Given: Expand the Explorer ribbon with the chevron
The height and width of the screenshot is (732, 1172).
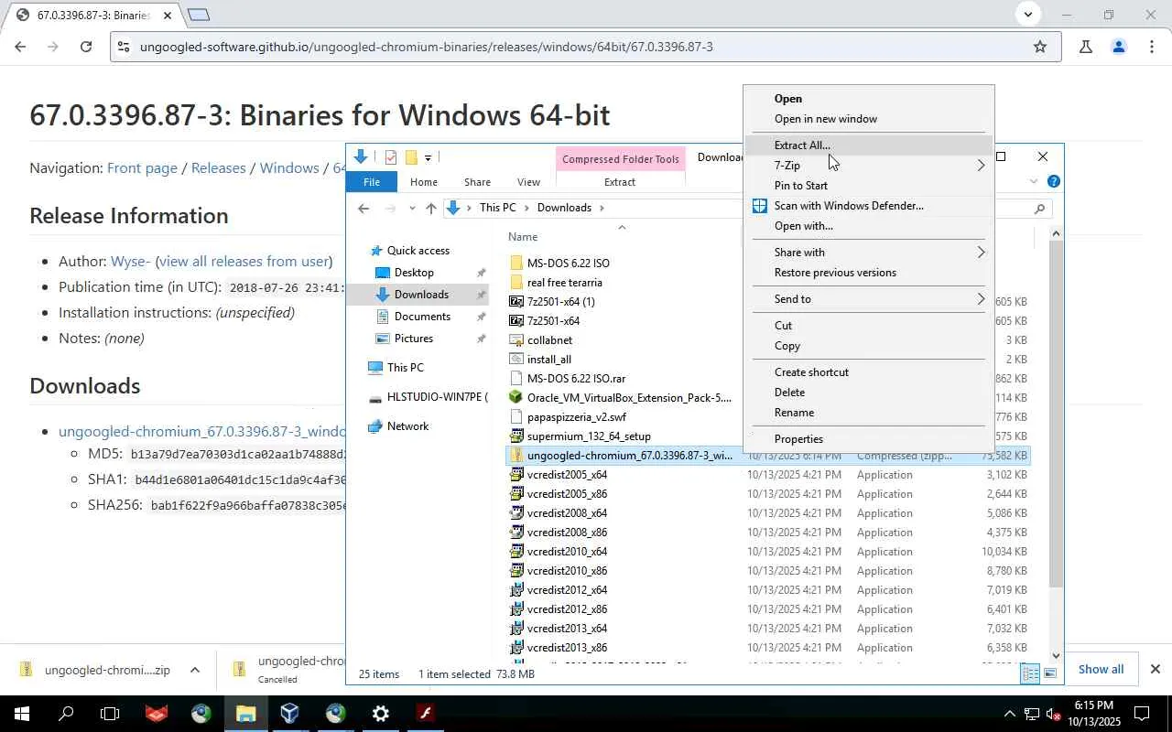Looking at the screenshot, I should [x=1034, y=182].
